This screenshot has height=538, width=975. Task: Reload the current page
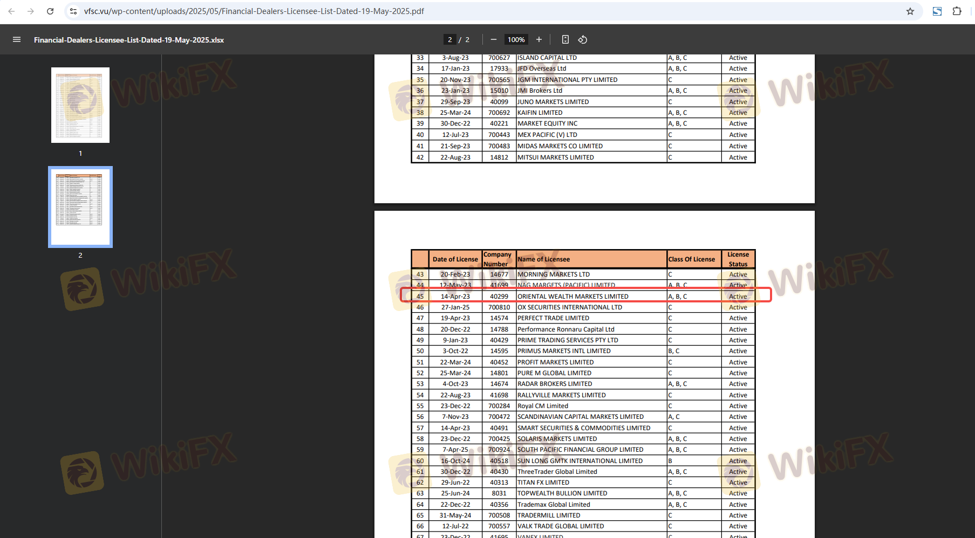(50, 11)
